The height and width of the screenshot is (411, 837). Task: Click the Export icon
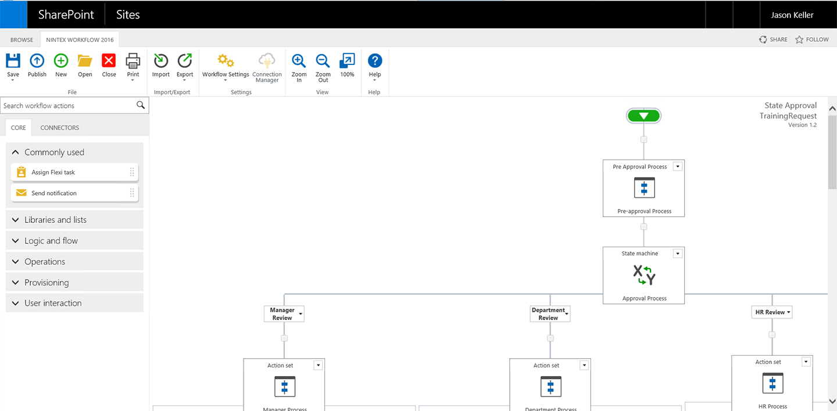(185, 60)
